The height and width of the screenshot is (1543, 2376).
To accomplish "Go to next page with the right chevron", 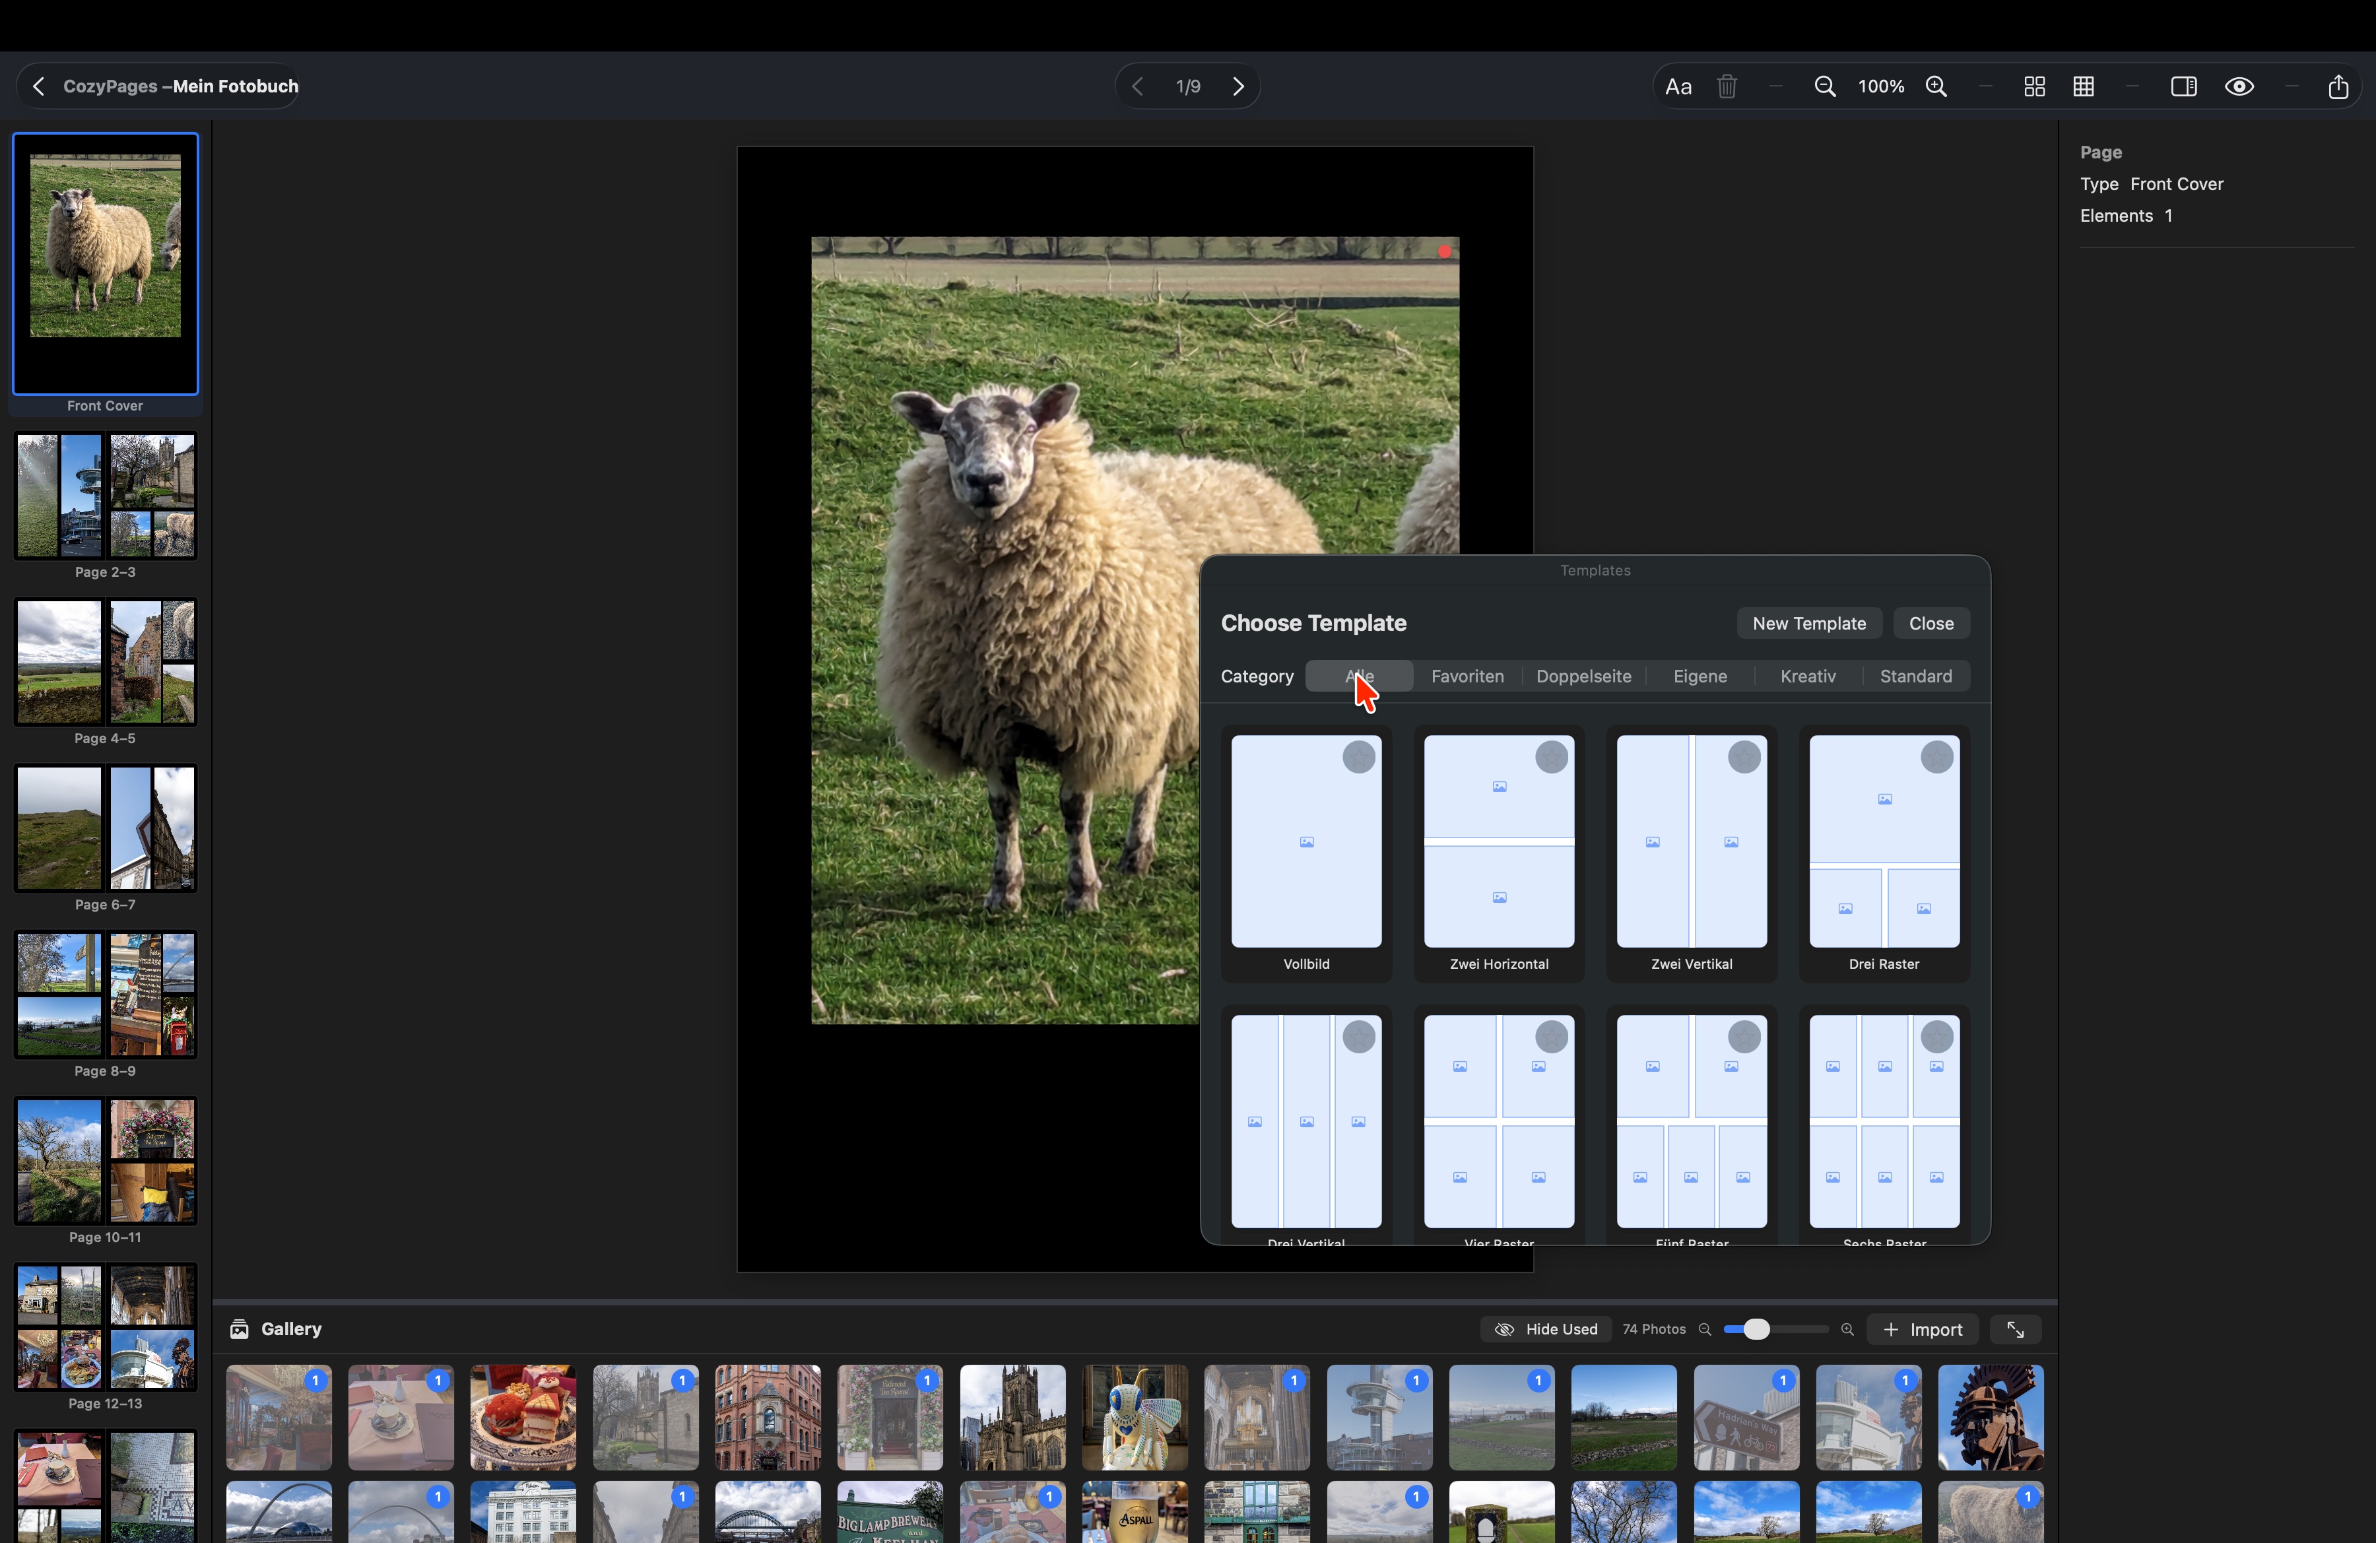I will 1238,87.
